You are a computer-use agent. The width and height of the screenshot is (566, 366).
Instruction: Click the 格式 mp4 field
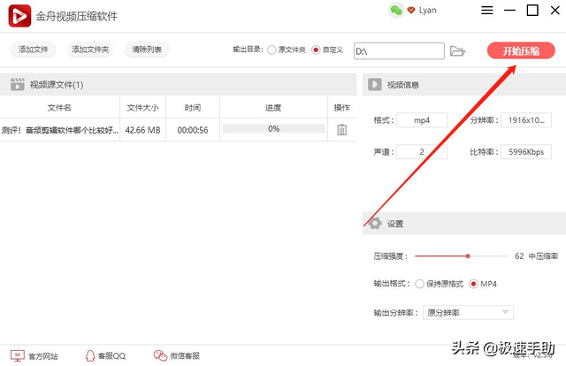pyautogui.click(x=422, y=120)
